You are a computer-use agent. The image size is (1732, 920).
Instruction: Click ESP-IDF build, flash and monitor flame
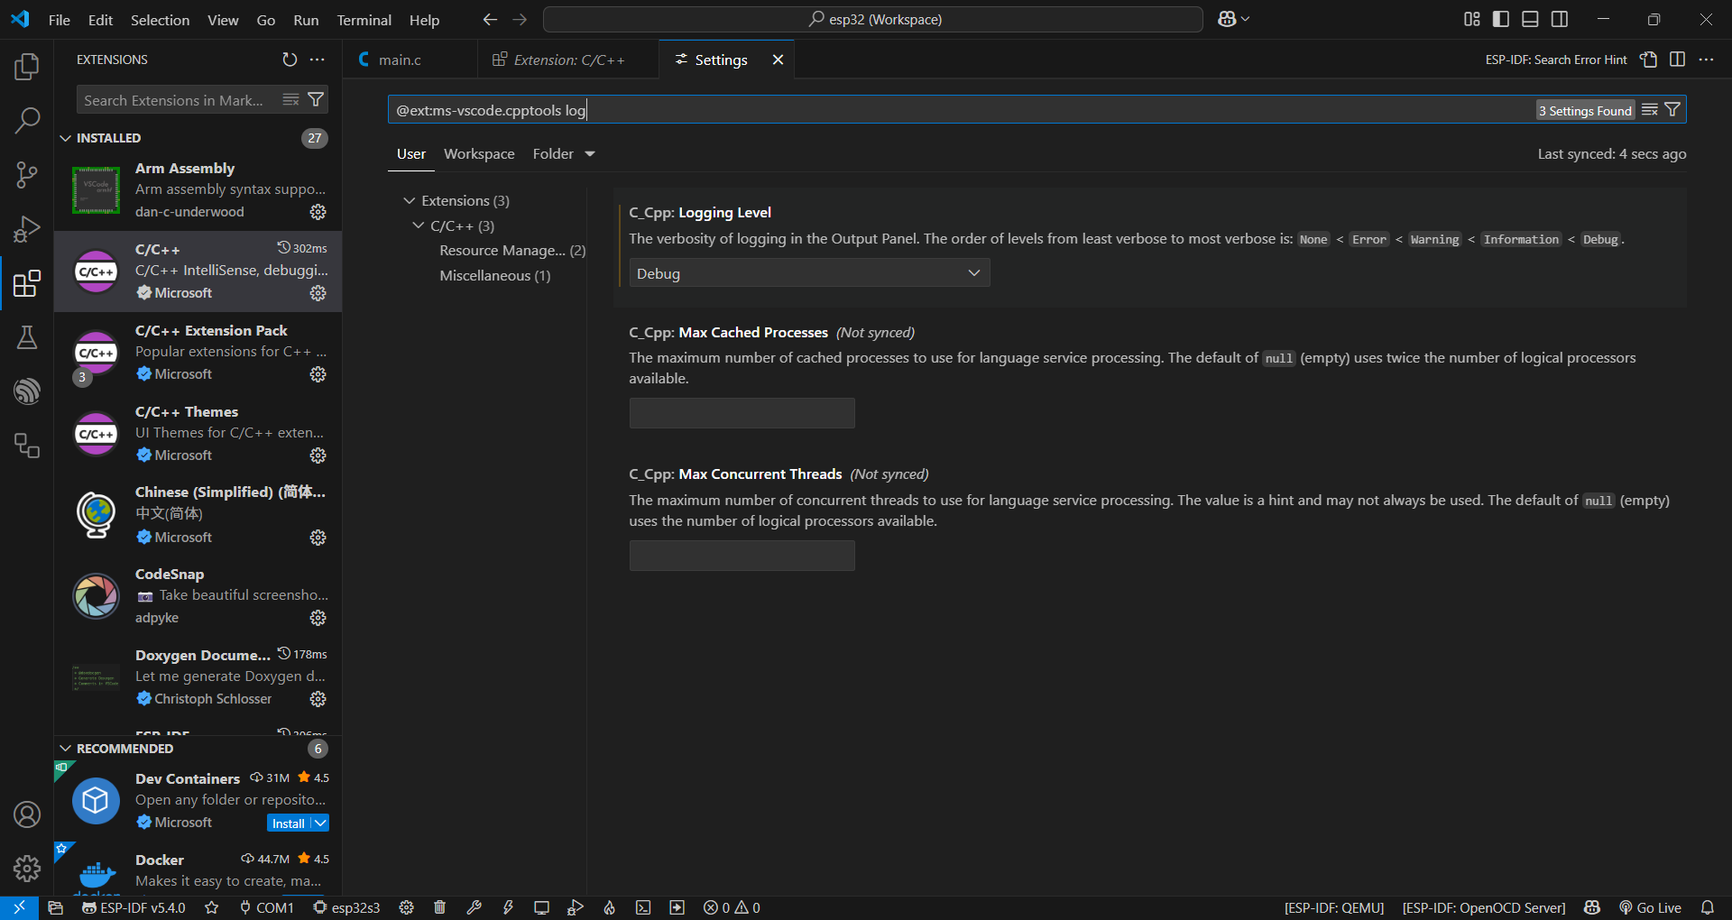(x=610, y=907)
